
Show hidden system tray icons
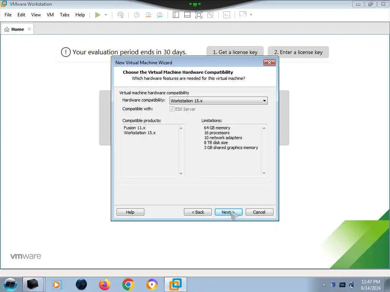324,285
